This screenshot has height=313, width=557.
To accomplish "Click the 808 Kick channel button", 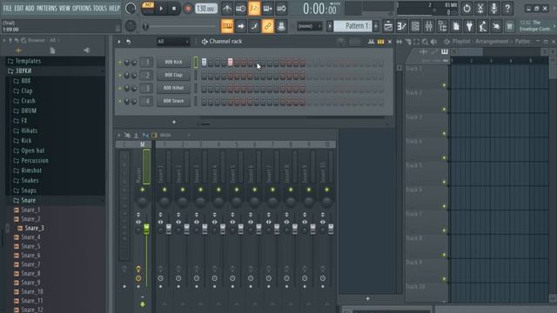I will (x=173, y=62).
